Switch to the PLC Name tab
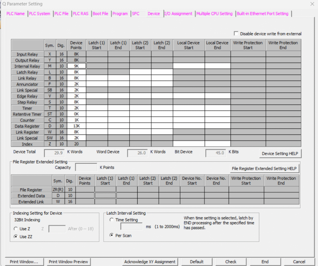The height and width of the screenshot is (266, 318). click(x=16, y=14)
